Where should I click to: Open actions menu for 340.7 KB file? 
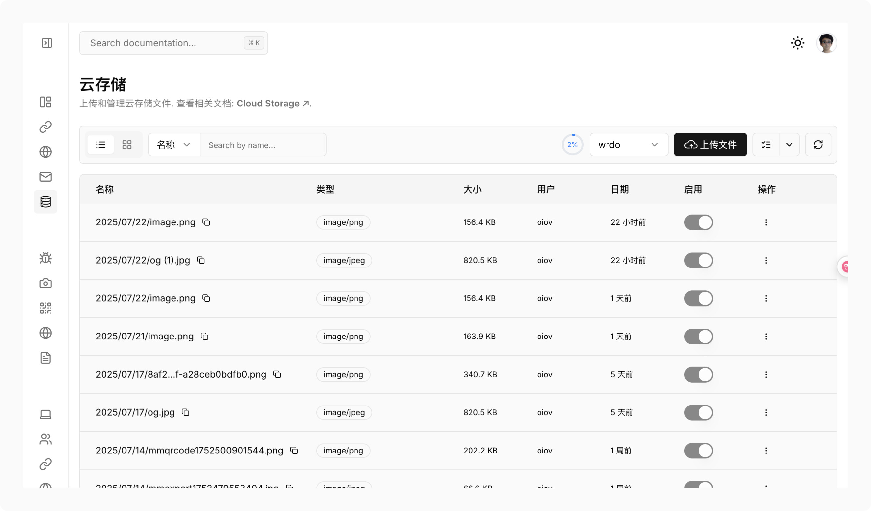pos(766,374)
